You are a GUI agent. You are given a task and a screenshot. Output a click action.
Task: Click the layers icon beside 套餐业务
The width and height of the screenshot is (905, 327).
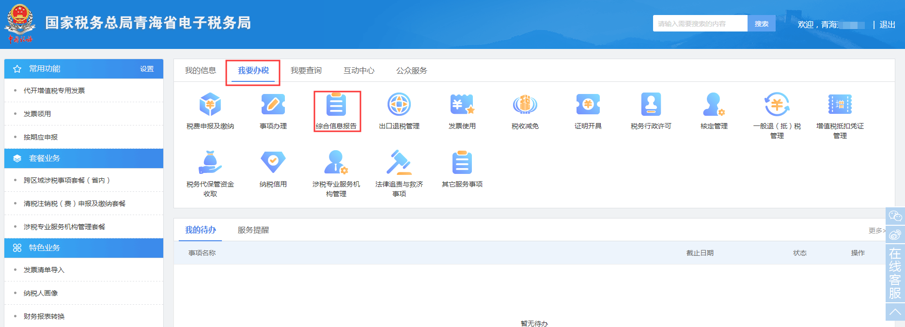17,158
